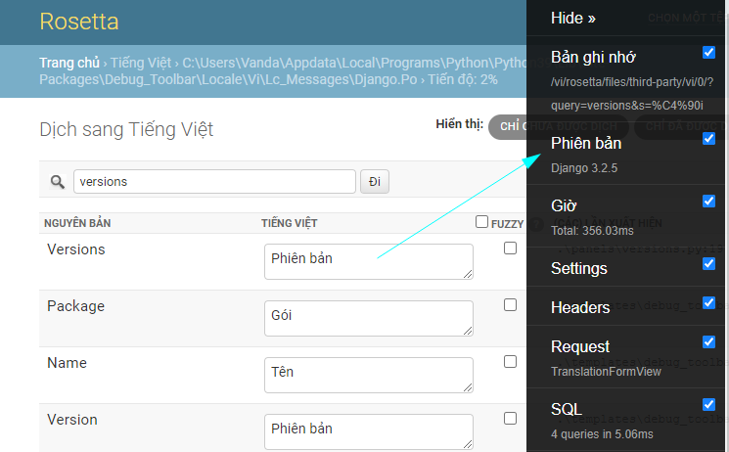
Task: Disable the Phiên bản panel checkbox
Action: pyautogui.click(x=708, y=139)
